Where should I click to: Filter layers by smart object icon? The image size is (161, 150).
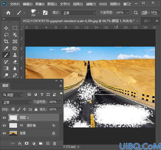[54, 95]
